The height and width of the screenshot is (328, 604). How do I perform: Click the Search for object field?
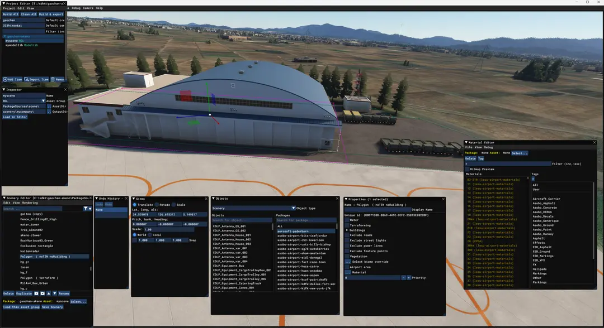click(242, 220)
